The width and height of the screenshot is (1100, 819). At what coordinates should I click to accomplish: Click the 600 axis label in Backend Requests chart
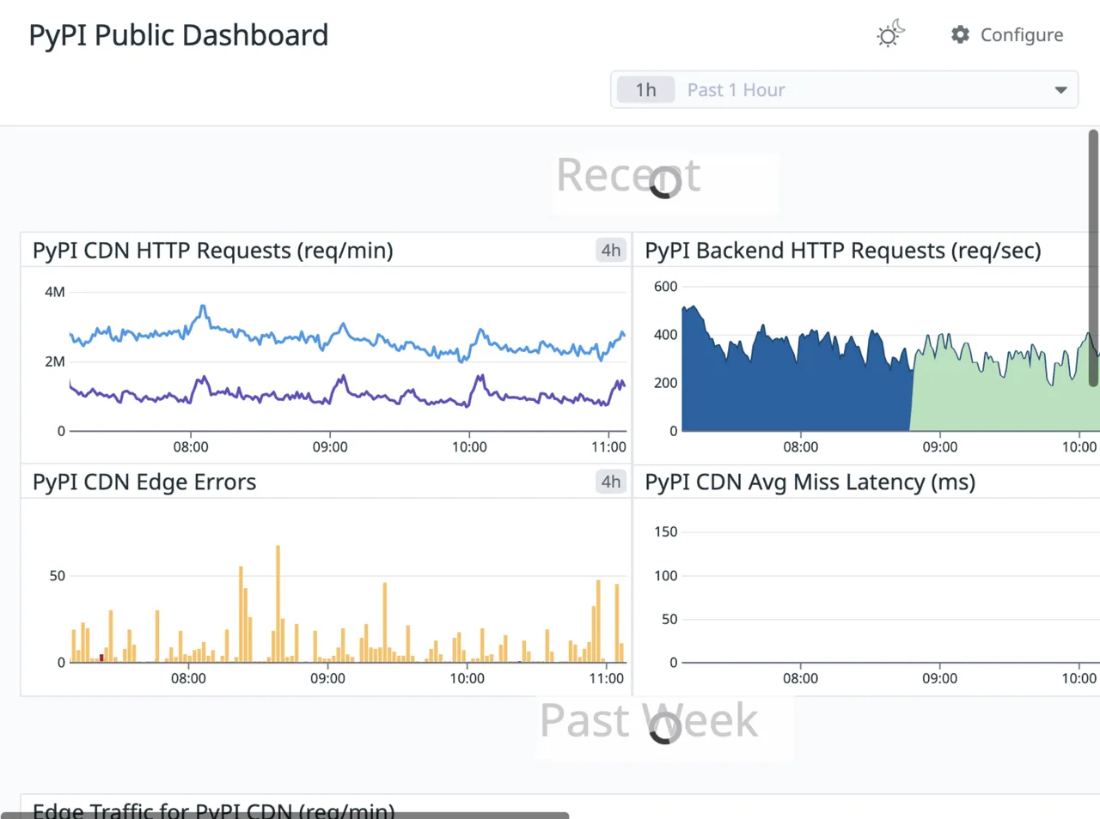coord(665,287)
